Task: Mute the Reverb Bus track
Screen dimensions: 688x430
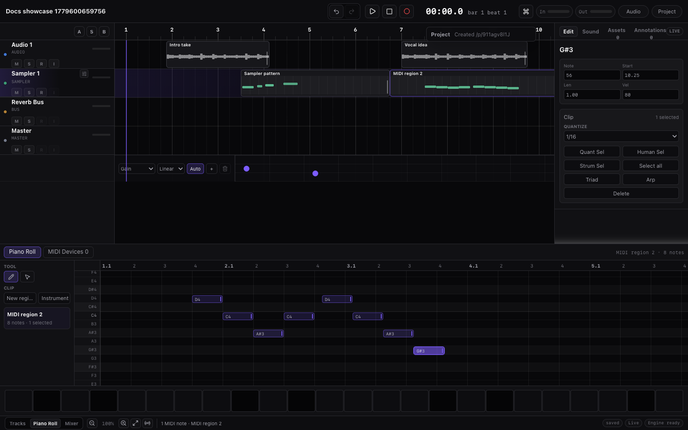Action: click(17, 121)
